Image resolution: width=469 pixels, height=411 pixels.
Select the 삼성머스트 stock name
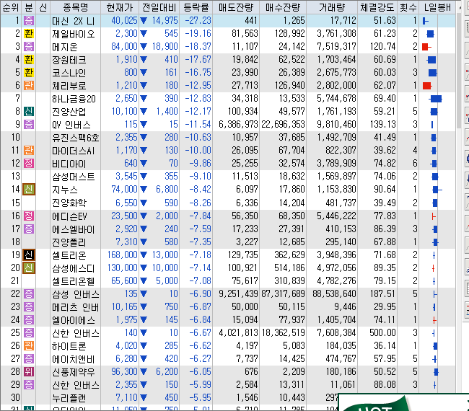74,177
